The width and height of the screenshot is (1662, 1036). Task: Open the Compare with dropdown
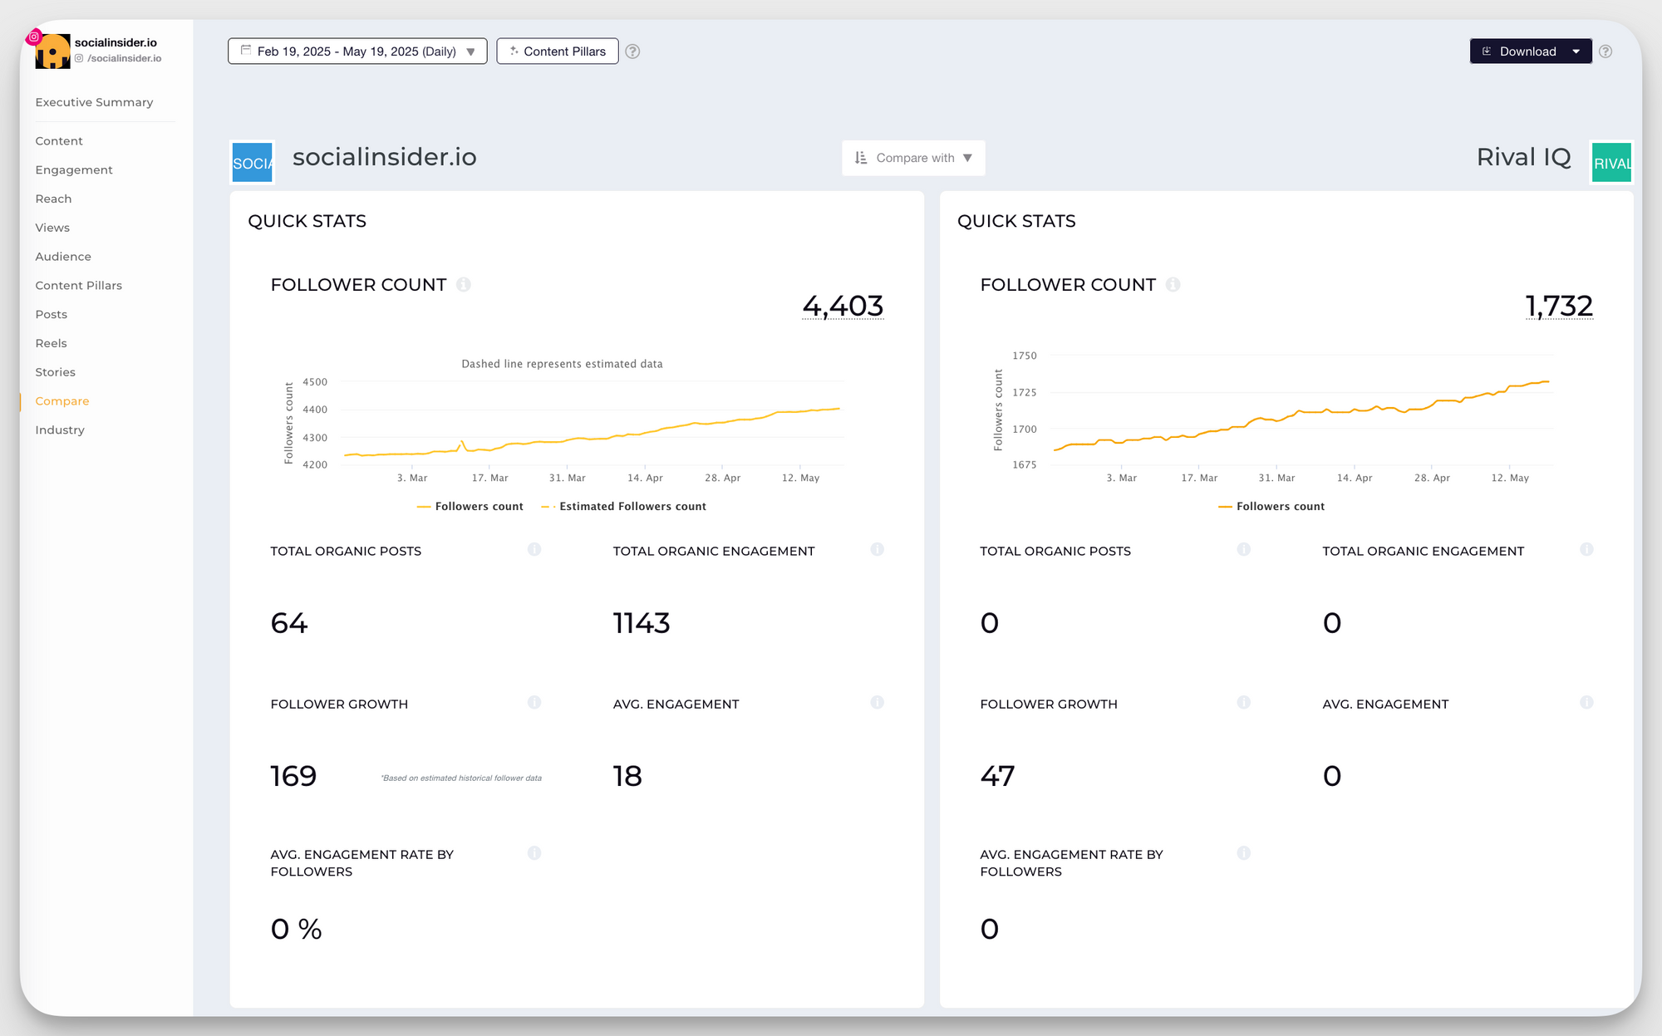pyautogui.click(x=913, y=158)
